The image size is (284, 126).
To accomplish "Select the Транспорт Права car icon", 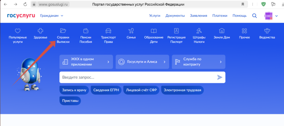I will (109, 31).
